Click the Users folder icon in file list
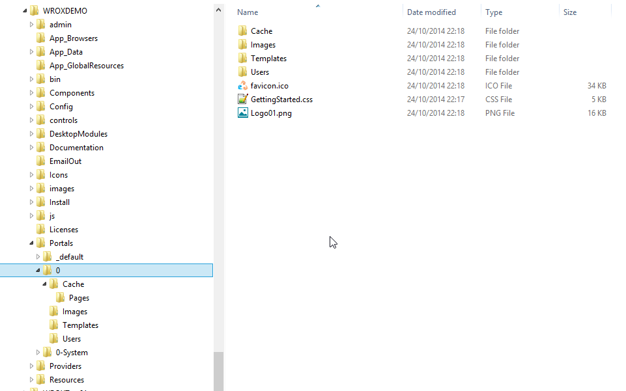 [x=242, y=72]
